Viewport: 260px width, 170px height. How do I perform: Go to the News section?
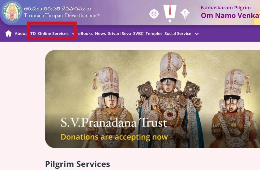point(100,34)
